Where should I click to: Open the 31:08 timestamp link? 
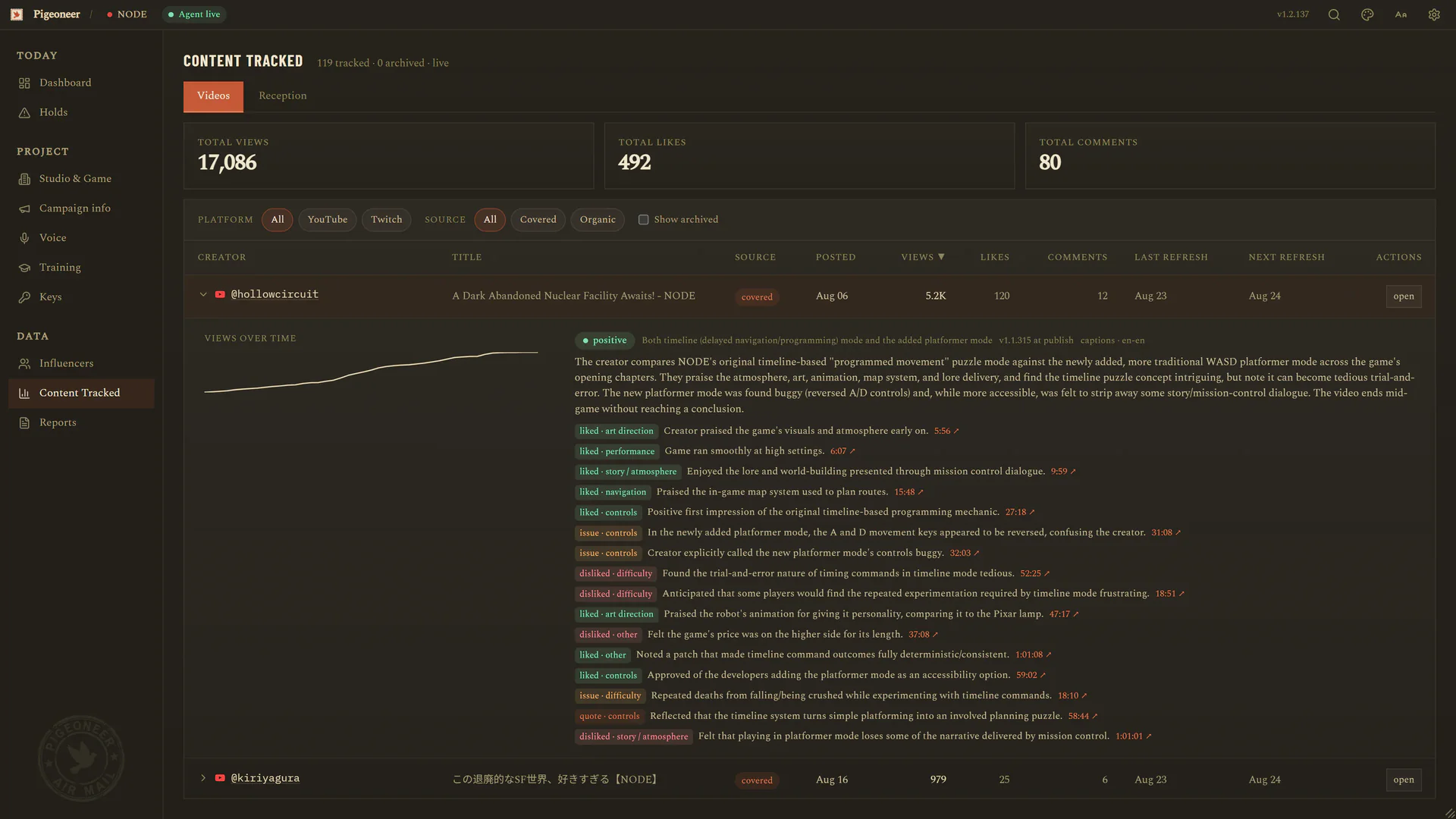[x=1166, y=532]
